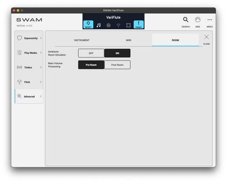Switch to the MIDI tab in panel
This screenshot has width=227, height=182.
(x=129, y=40)
